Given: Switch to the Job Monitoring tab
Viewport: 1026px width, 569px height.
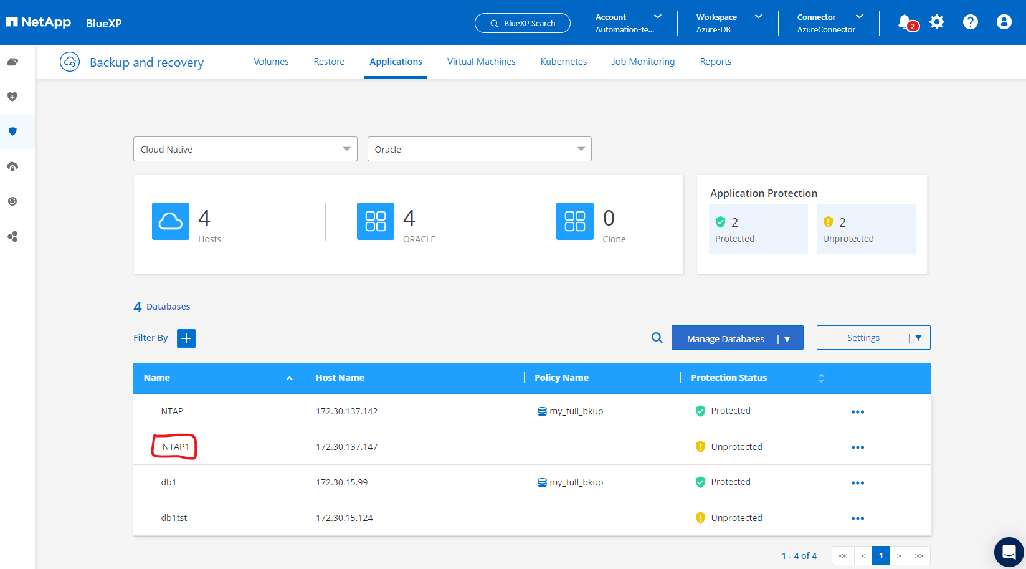Looking at the screenshot, I should pos(643,62).
